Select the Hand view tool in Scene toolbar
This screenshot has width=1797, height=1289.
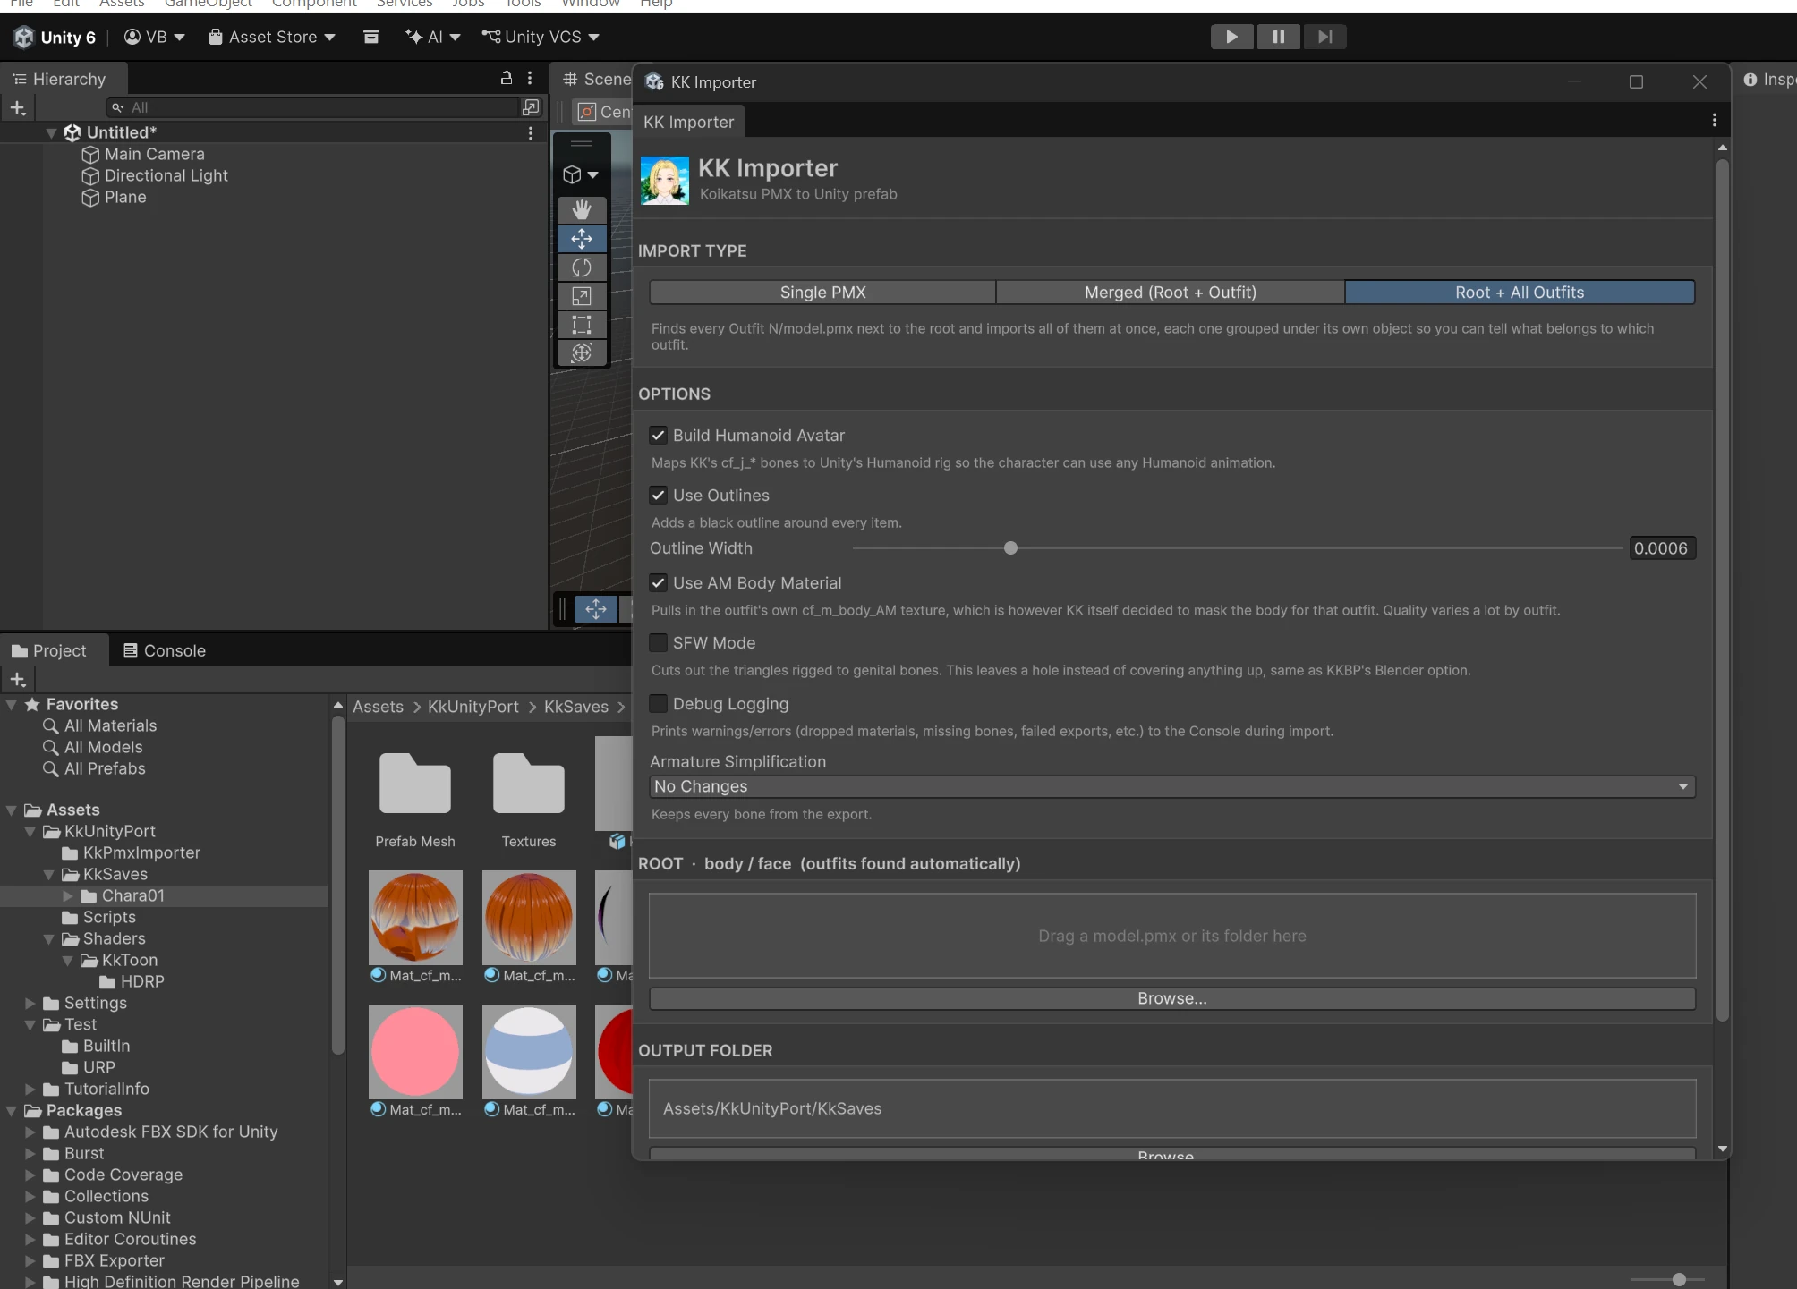582,210
